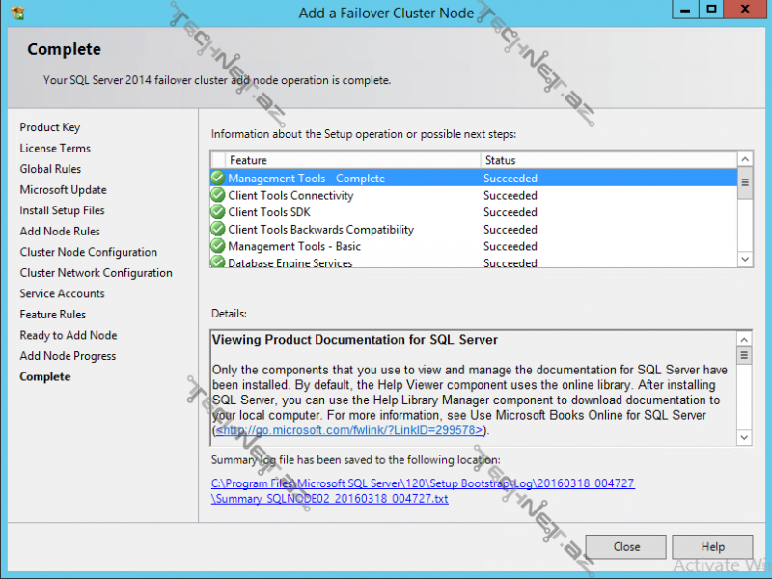Click the status icon for Client Tools Backwards Compatibility
The image size is (772, 579).
point(218,230)
